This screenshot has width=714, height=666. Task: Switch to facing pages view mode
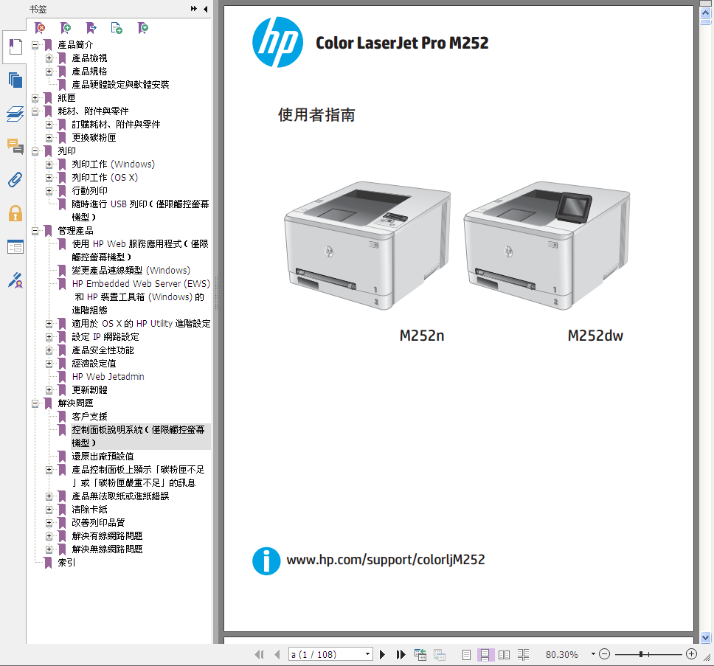(504, 655)
